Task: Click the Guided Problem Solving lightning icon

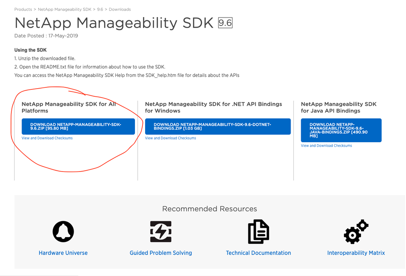Action: pos(161,231)
